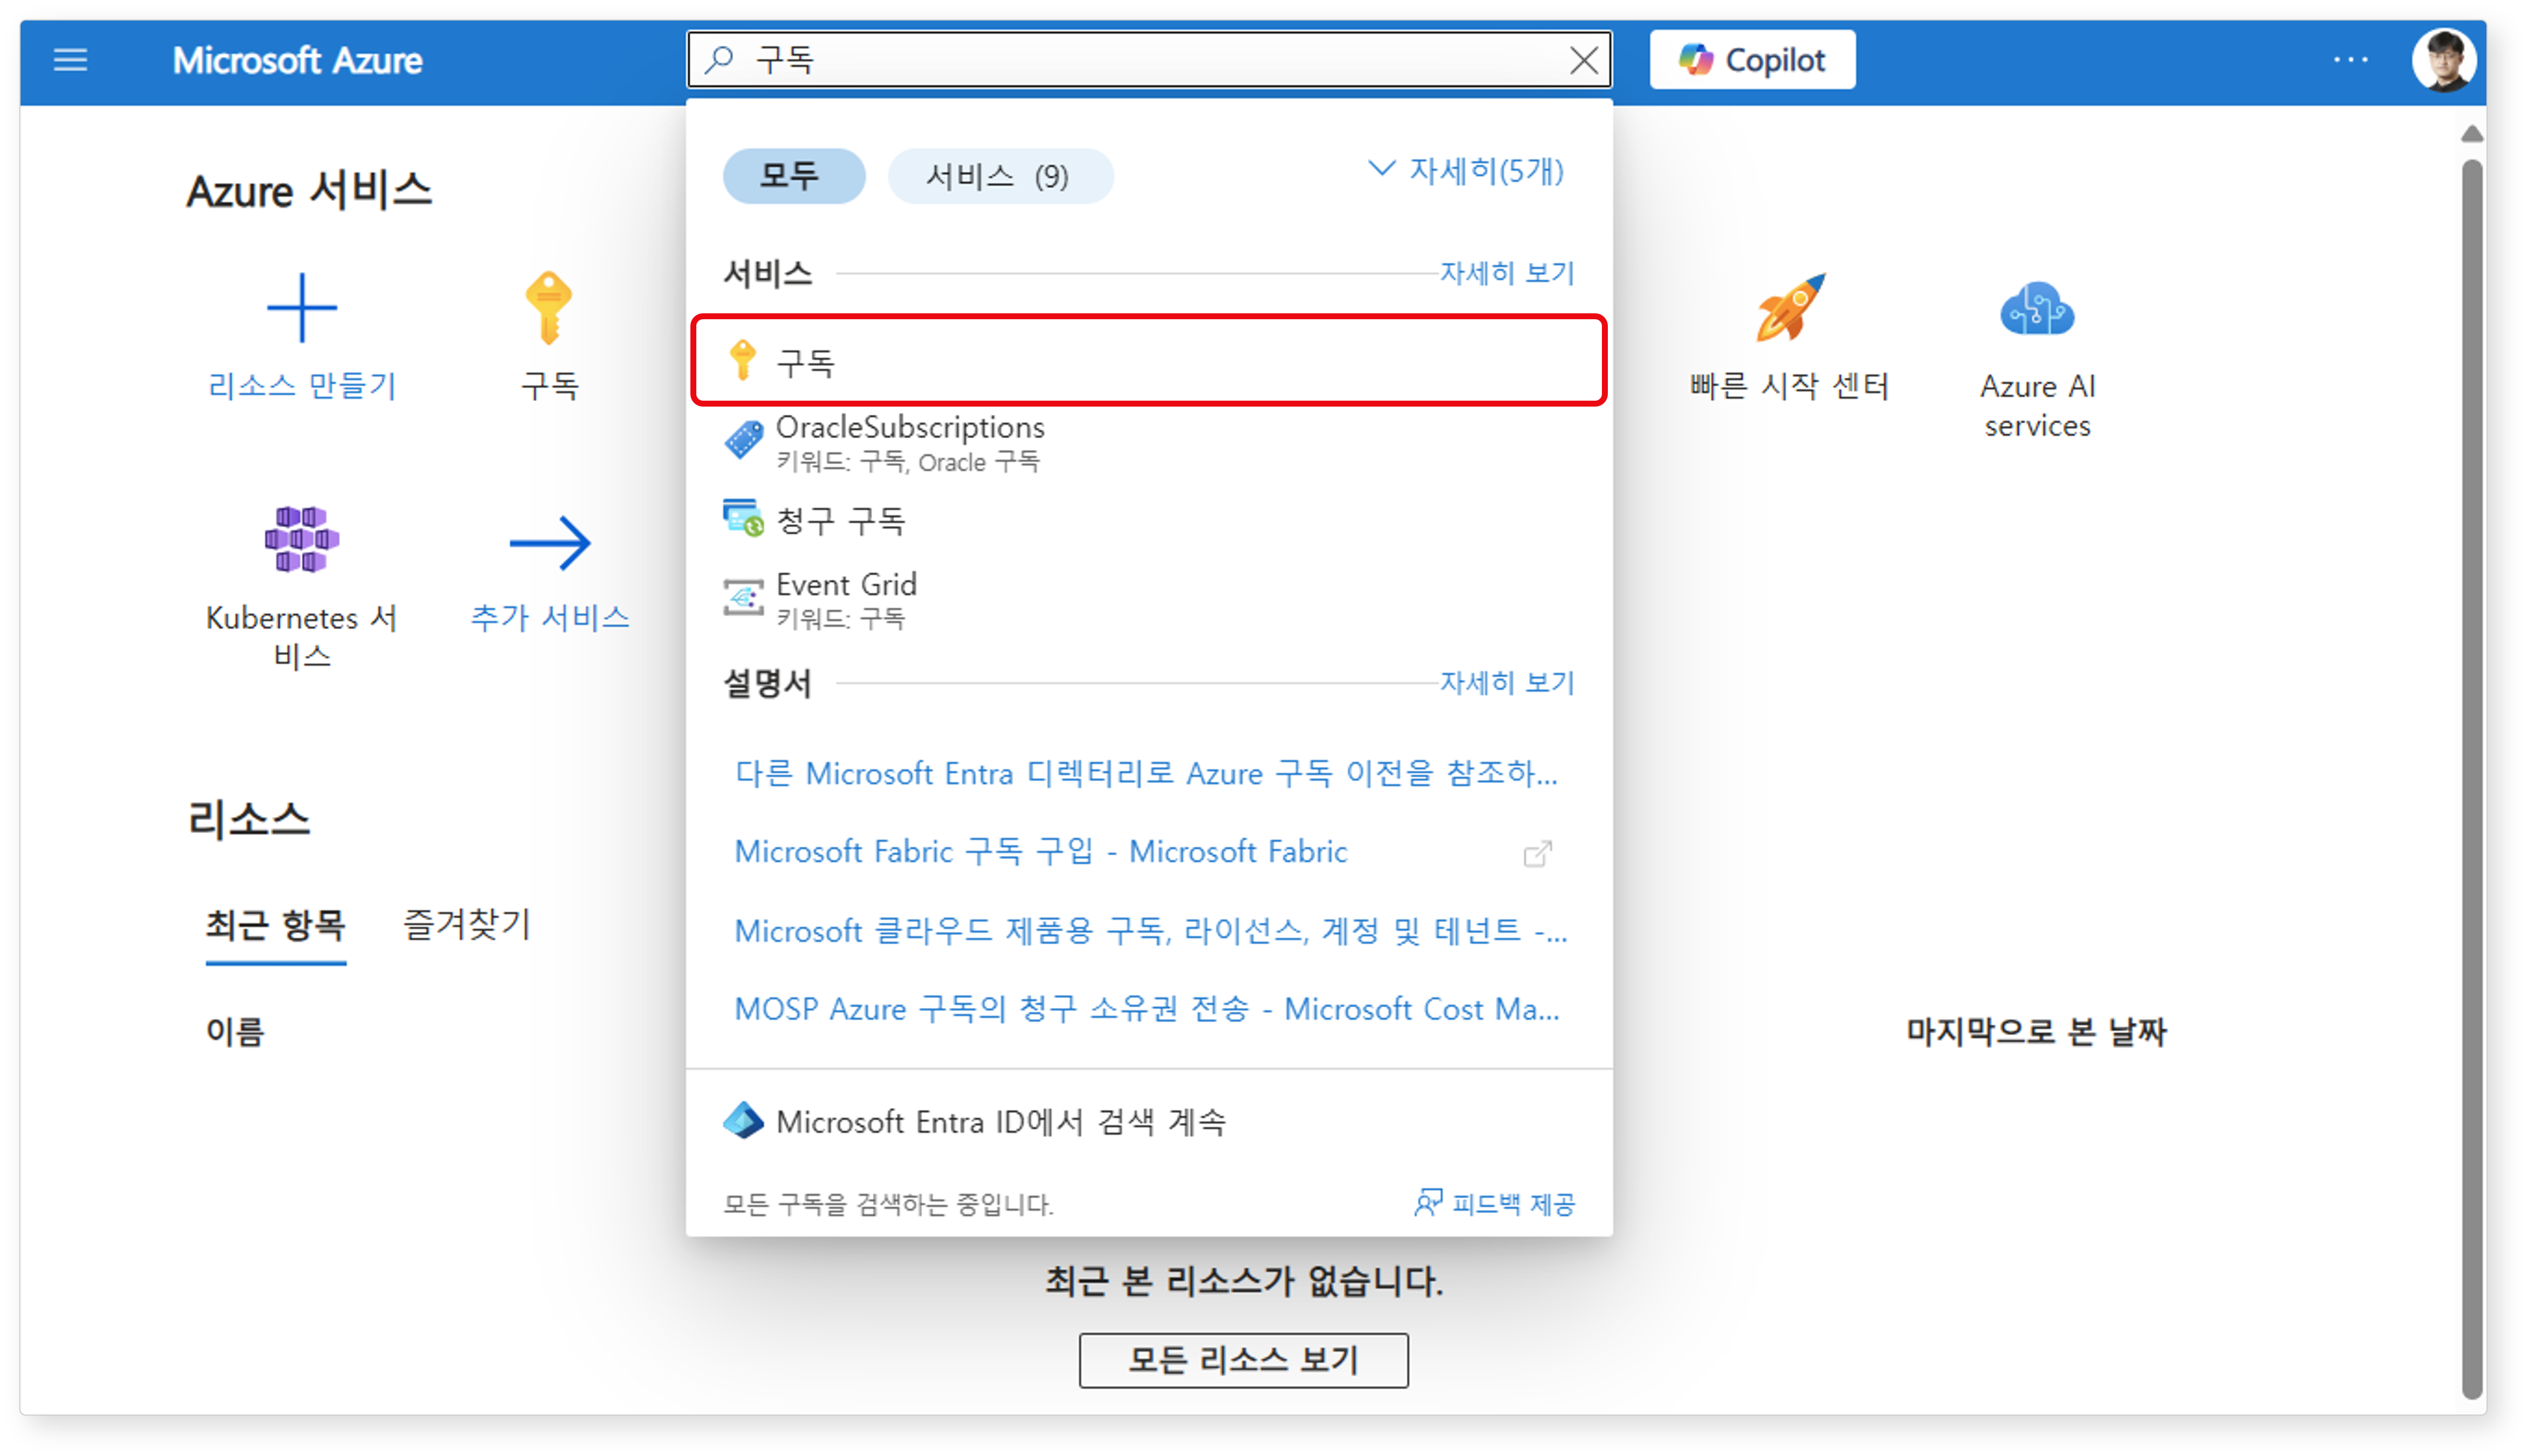Click the 이름 column header

point(234,1031)
